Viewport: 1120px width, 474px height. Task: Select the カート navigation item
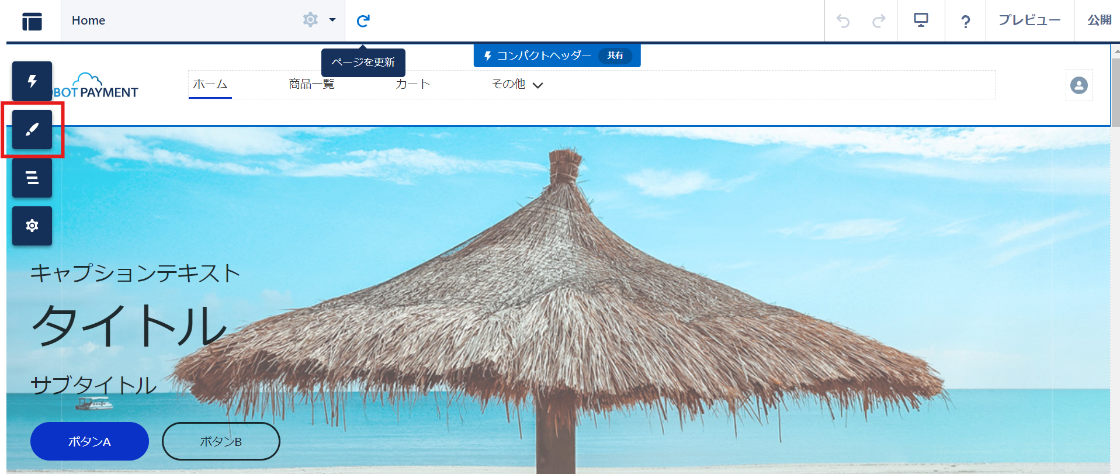(412, 84)
